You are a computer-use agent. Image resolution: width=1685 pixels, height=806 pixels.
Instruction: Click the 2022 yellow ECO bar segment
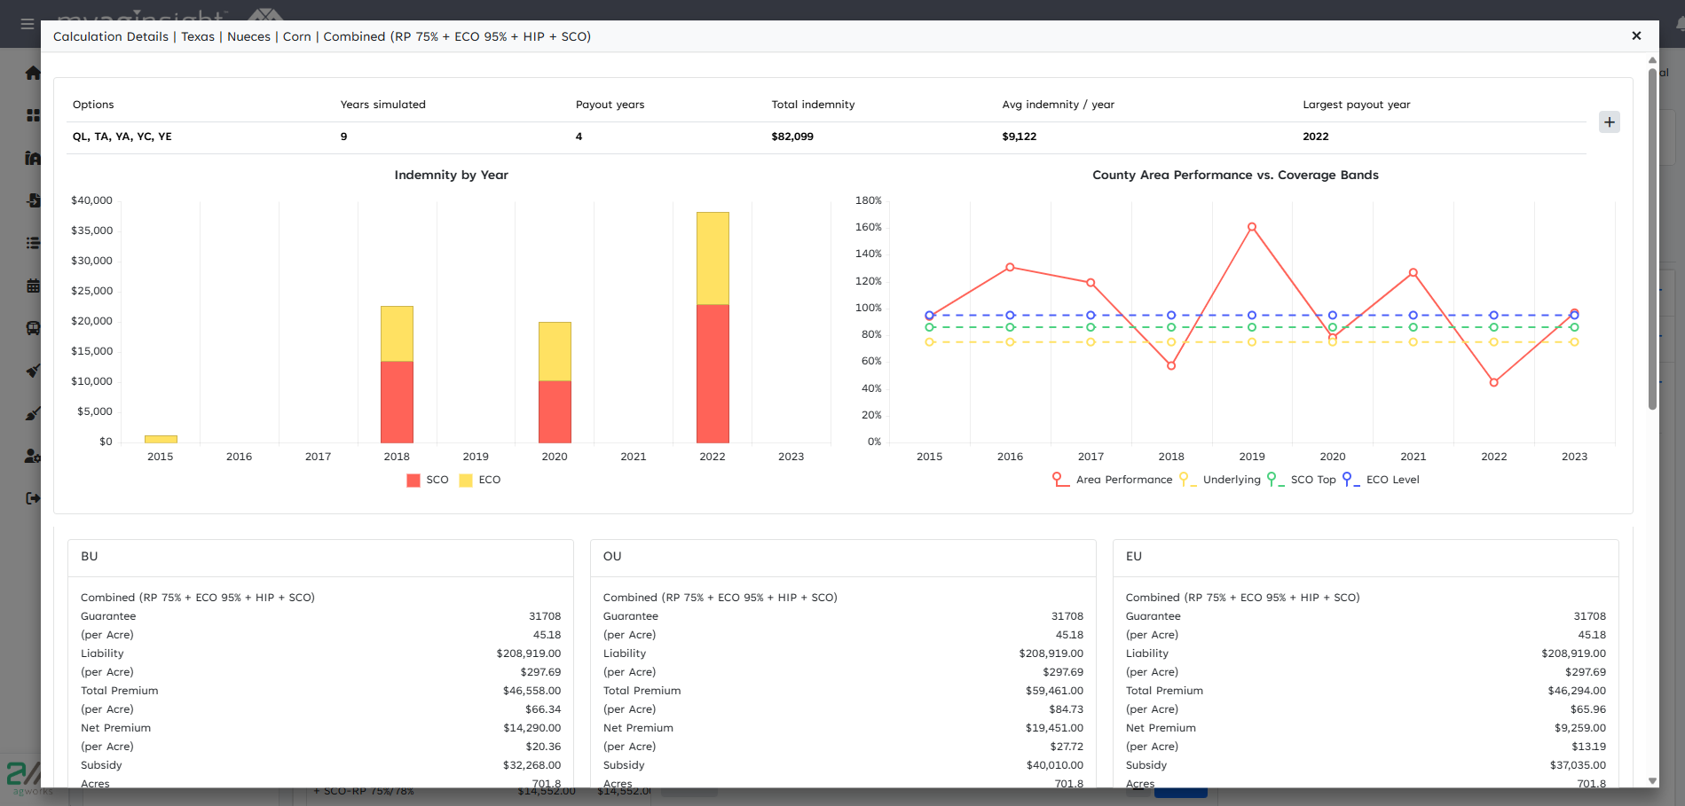click(x=713, y=258)
